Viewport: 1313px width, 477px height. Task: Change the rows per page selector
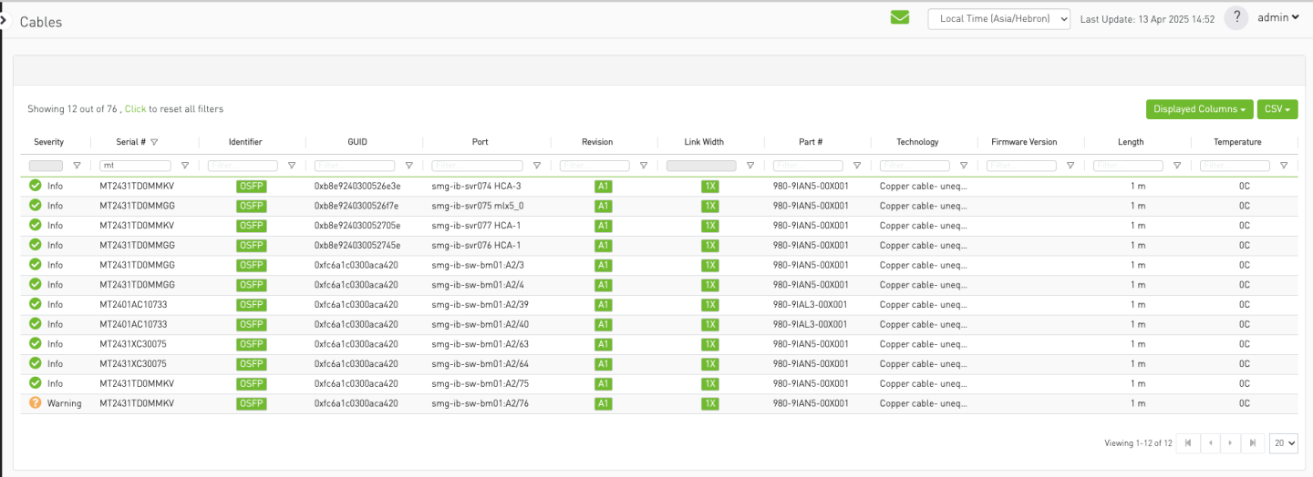pos(1285,443)
